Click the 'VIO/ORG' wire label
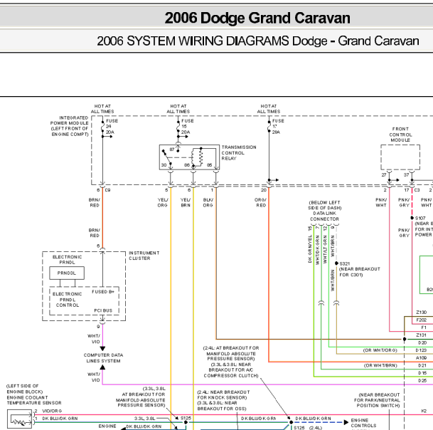The height and width of the screenshot is (430, 433). pyautogui.click(x=52, y=411)
